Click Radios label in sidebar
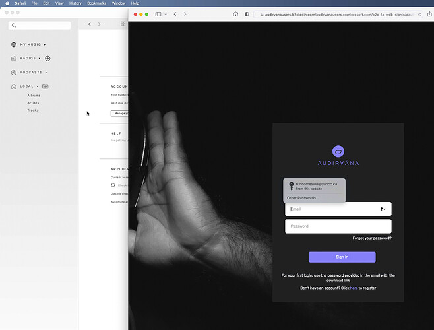Viewport: 434px width, 330px height. point(28,59)
